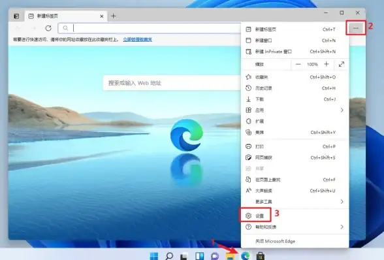
Task: Click the large Edge logo on the page
Action: pos(187,135)
